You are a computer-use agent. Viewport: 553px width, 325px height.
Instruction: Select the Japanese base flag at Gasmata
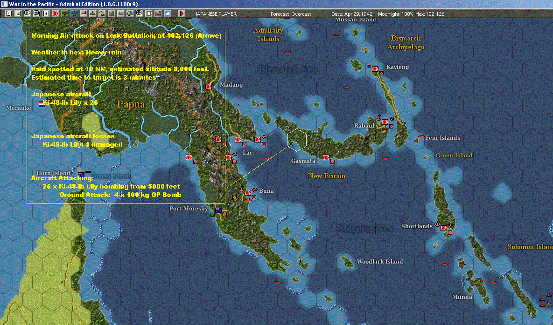click(326, 157)
